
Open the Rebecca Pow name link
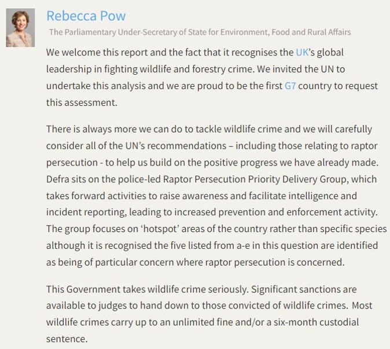pos(86,16)
